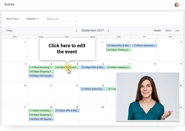The image size is (185, 131).
Task: Open 11:00am Investing event on Sept 4
Action: click(41, 67)
